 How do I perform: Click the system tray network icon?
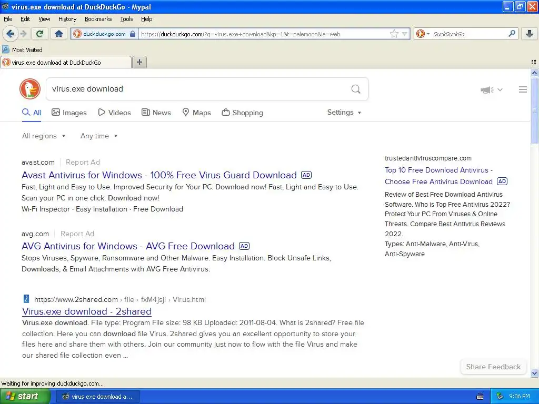(500, 397)
